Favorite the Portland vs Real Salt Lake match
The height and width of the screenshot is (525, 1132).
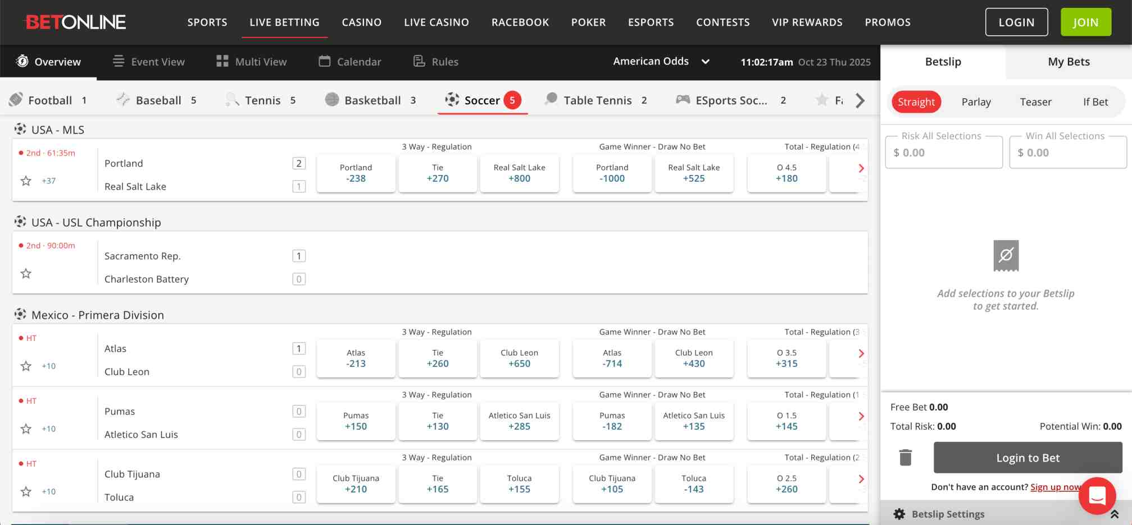coord(25,181)
